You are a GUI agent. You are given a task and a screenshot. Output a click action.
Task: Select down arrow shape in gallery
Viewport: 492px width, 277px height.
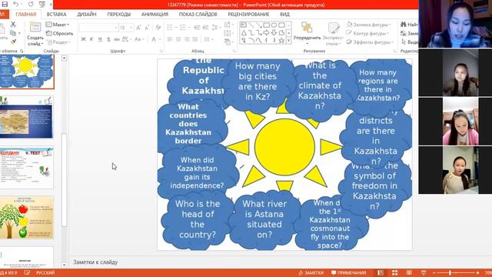click(274, 32)
